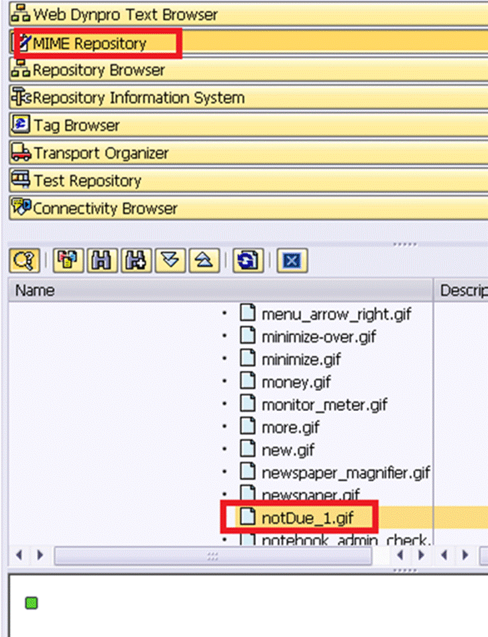Select monitor_meter.gif file

[324, 405]
